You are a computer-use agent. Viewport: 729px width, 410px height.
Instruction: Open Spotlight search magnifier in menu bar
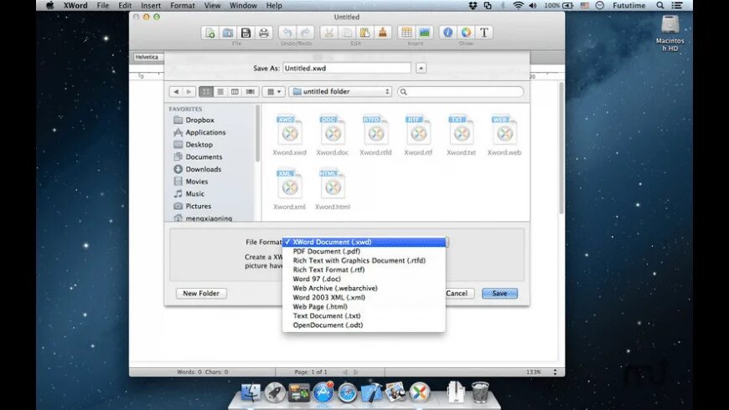(x=659, y=6)
